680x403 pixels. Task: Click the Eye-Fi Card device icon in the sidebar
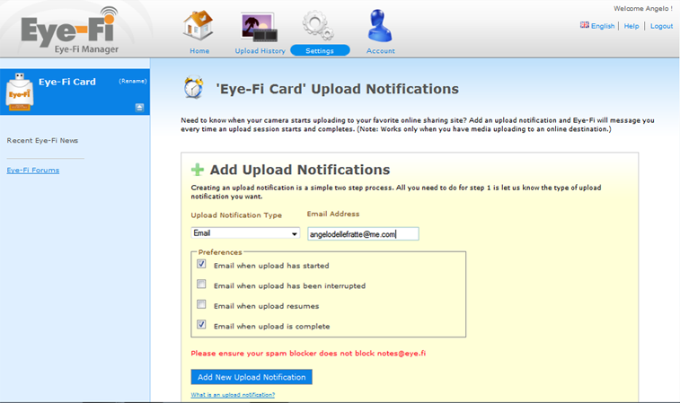coord(19,92)
